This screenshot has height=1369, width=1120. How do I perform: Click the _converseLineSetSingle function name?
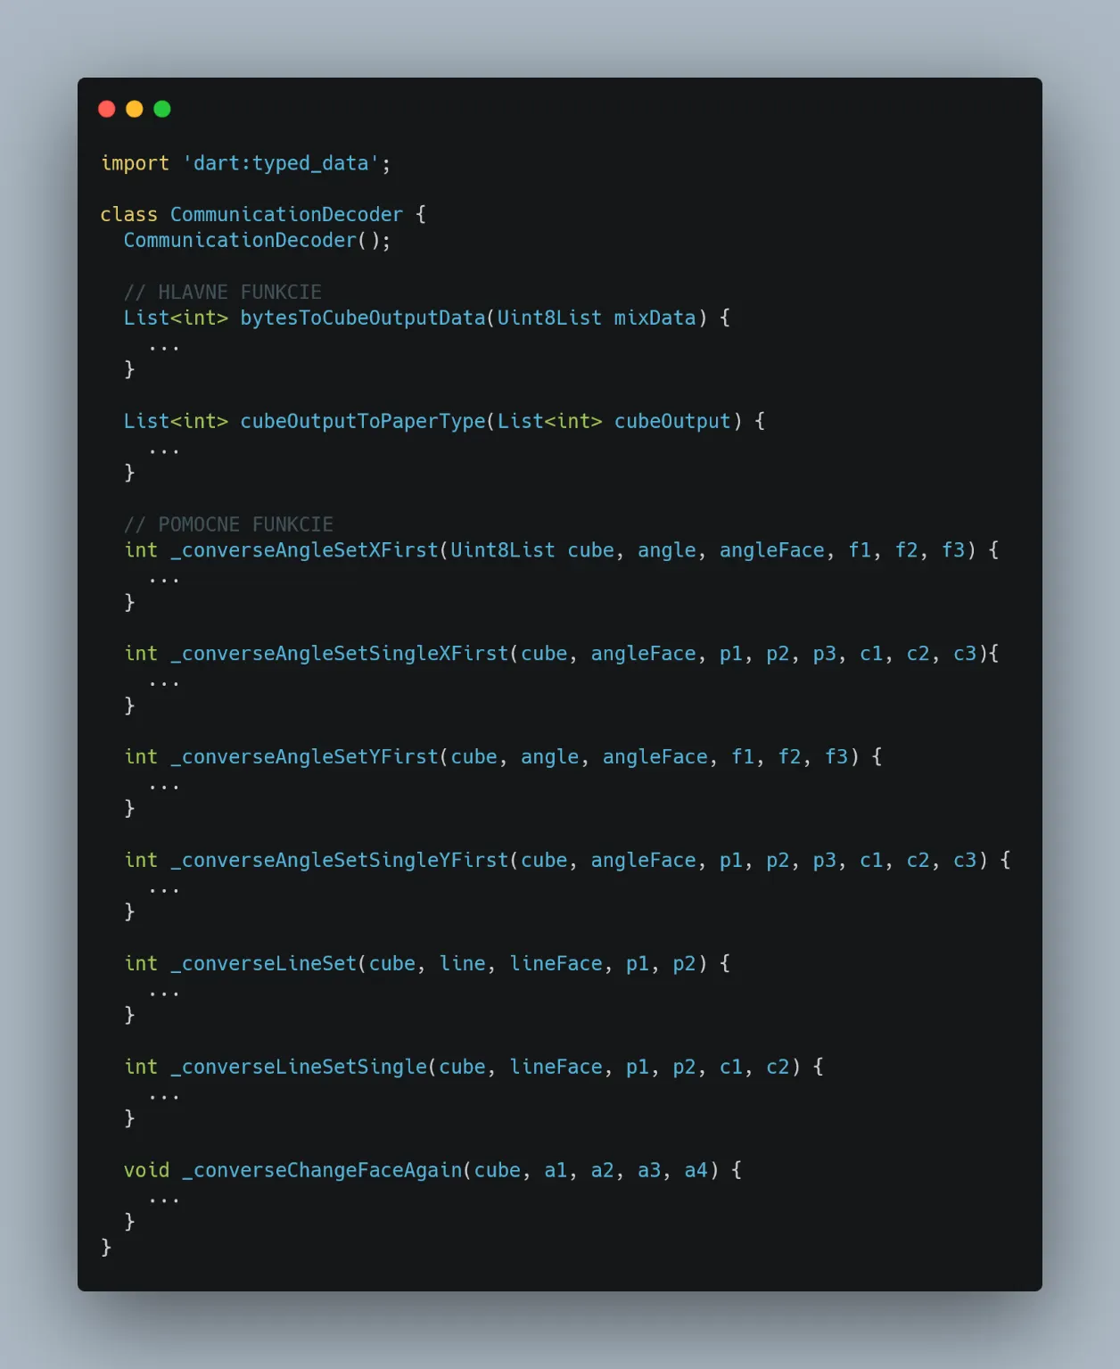pos(298,1068)
